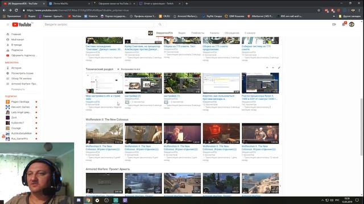The width and height of the screenshot is (364, 204).
Task: Open the clock and date in taskbar
Action: click(347, 200)
